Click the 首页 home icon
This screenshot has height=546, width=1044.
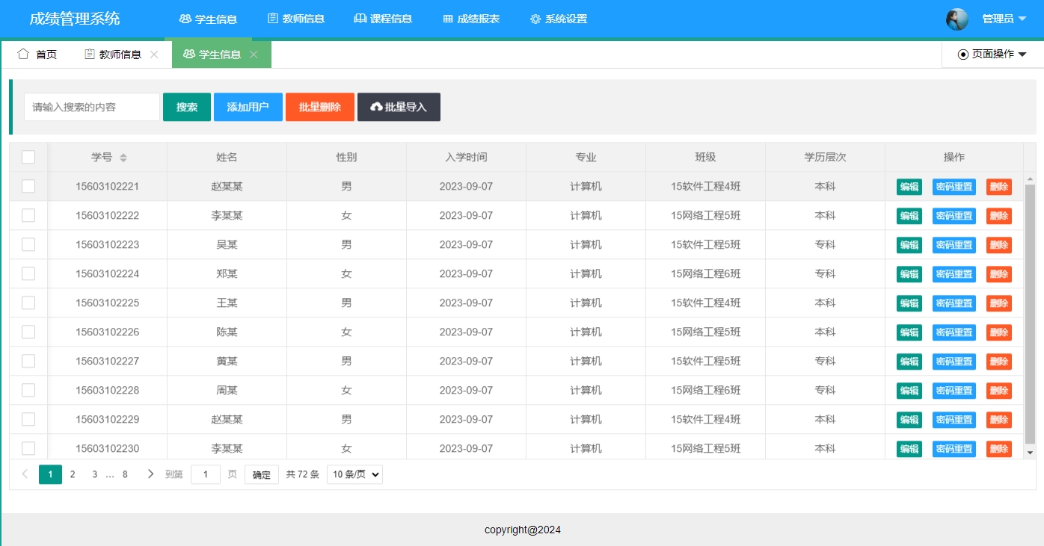tap(22, 54)
